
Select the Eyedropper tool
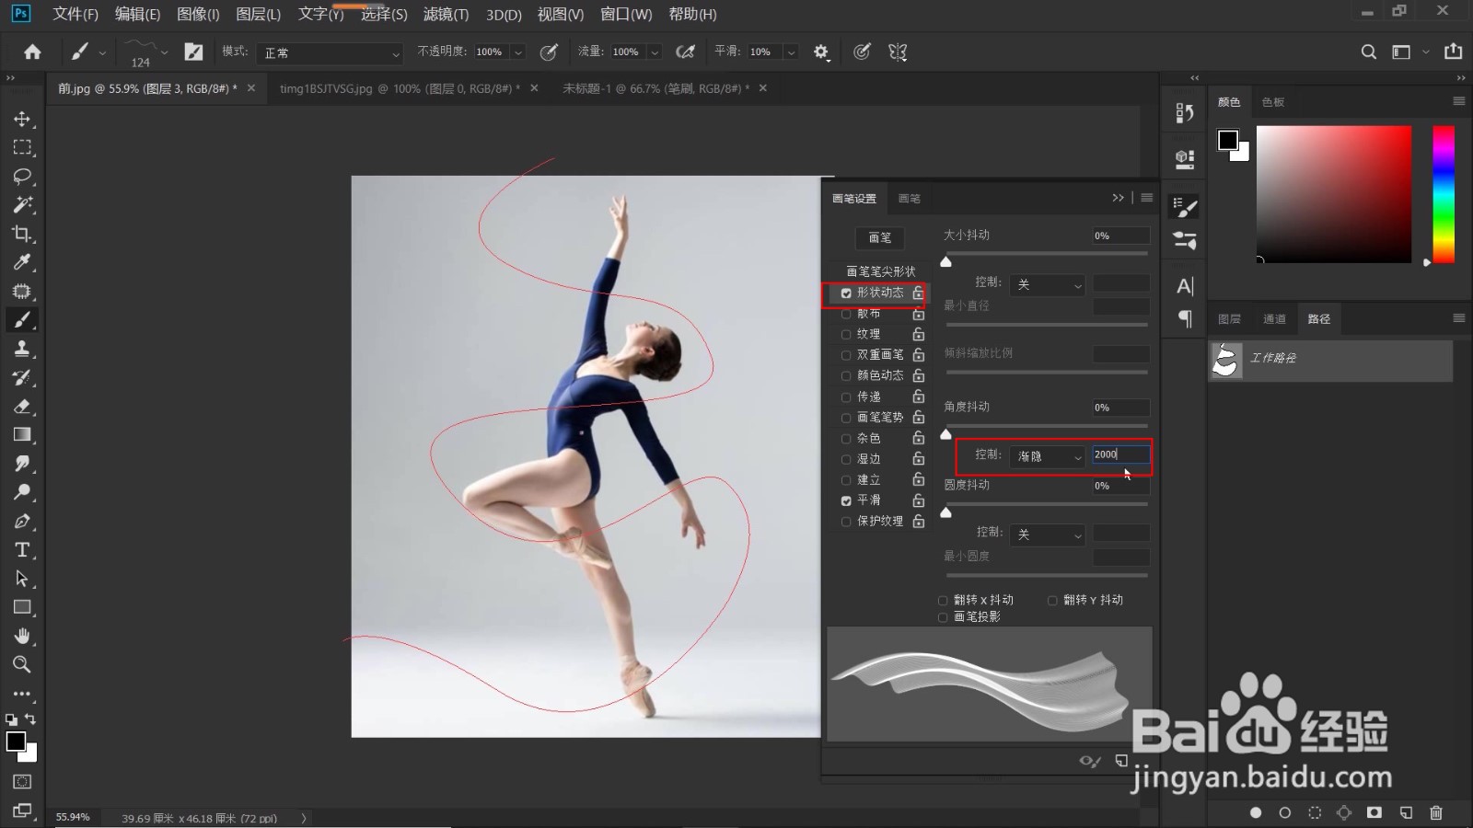click(x=22, y=262)
